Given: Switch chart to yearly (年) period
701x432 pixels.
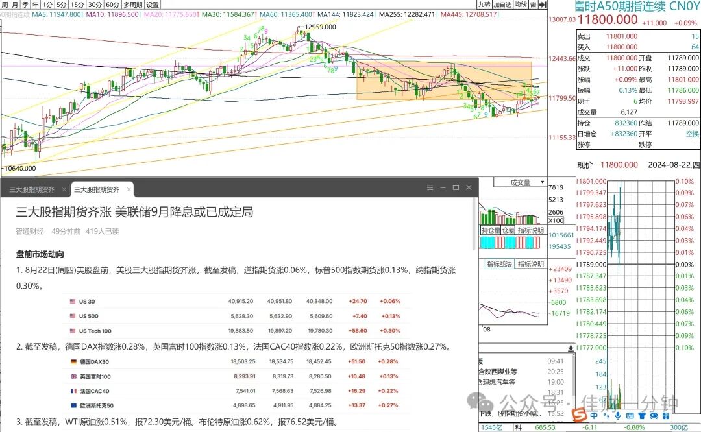Looking at the screenshot, I should (x=35, y=5).
